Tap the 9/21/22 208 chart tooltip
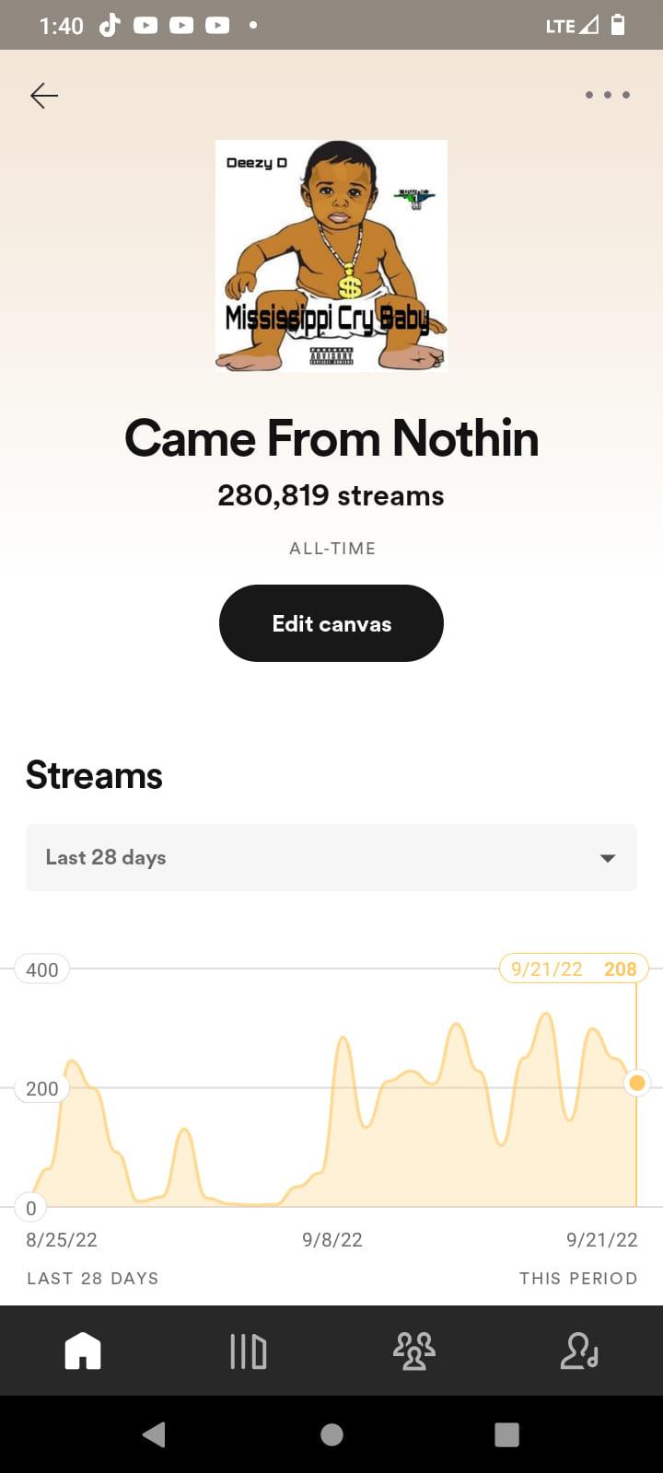663x1473 pixels. point(574,968)
